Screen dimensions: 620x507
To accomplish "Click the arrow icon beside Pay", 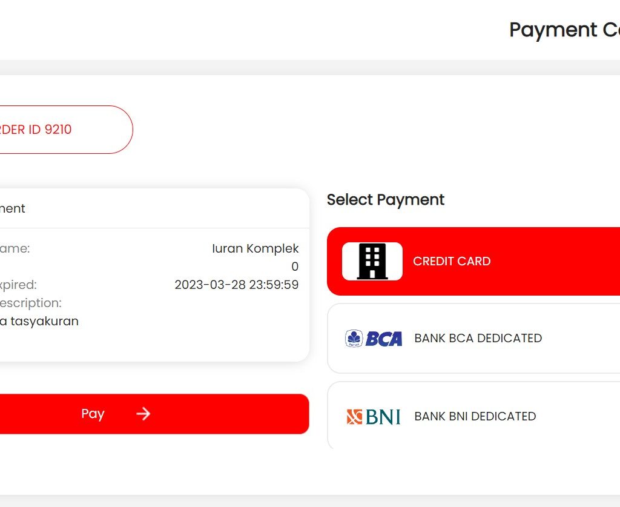I will click(x=143, y=414).
